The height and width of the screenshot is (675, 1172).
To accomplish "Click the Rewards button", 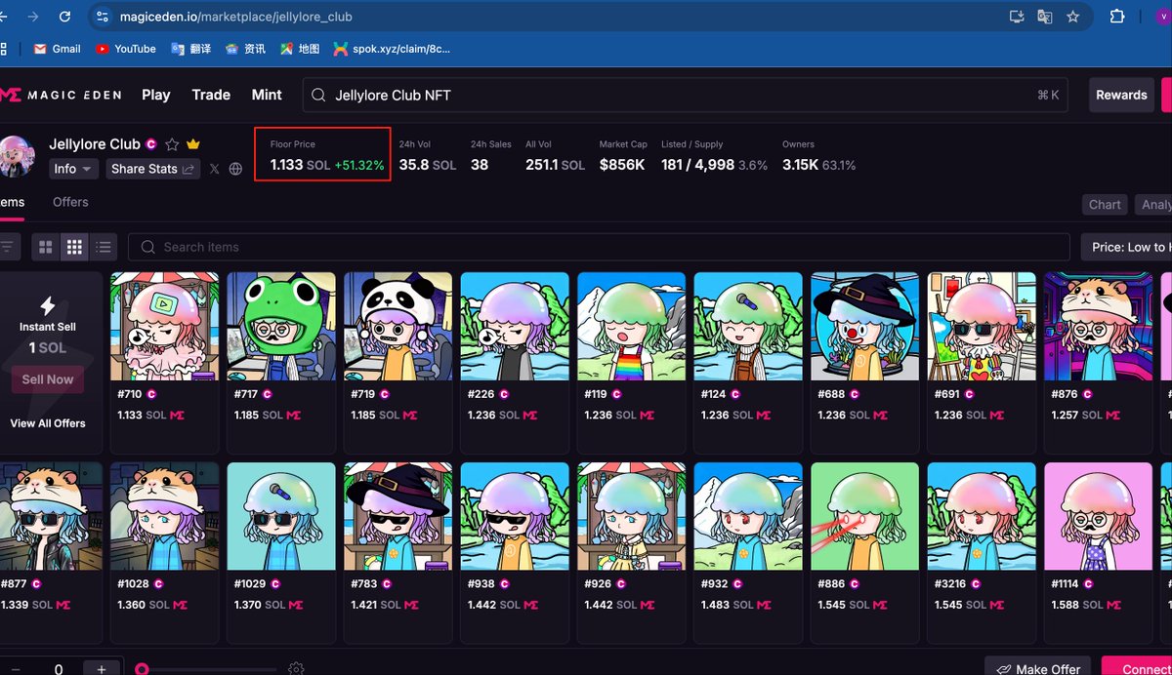I will (x=1121, y=95).
